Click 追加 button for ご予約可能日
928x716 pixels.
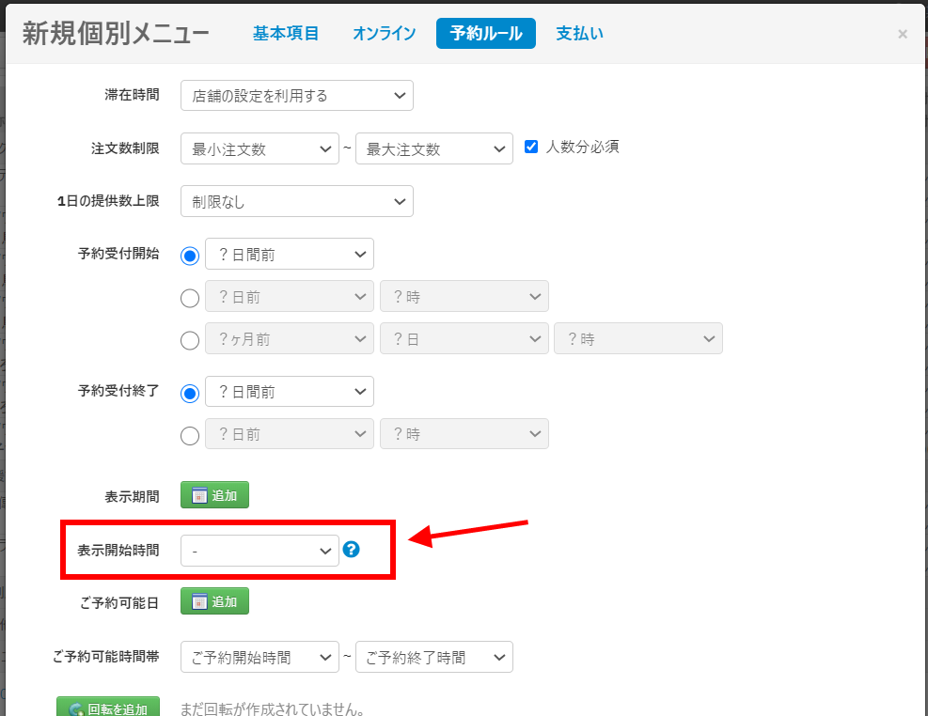click(x=214, y=601)
